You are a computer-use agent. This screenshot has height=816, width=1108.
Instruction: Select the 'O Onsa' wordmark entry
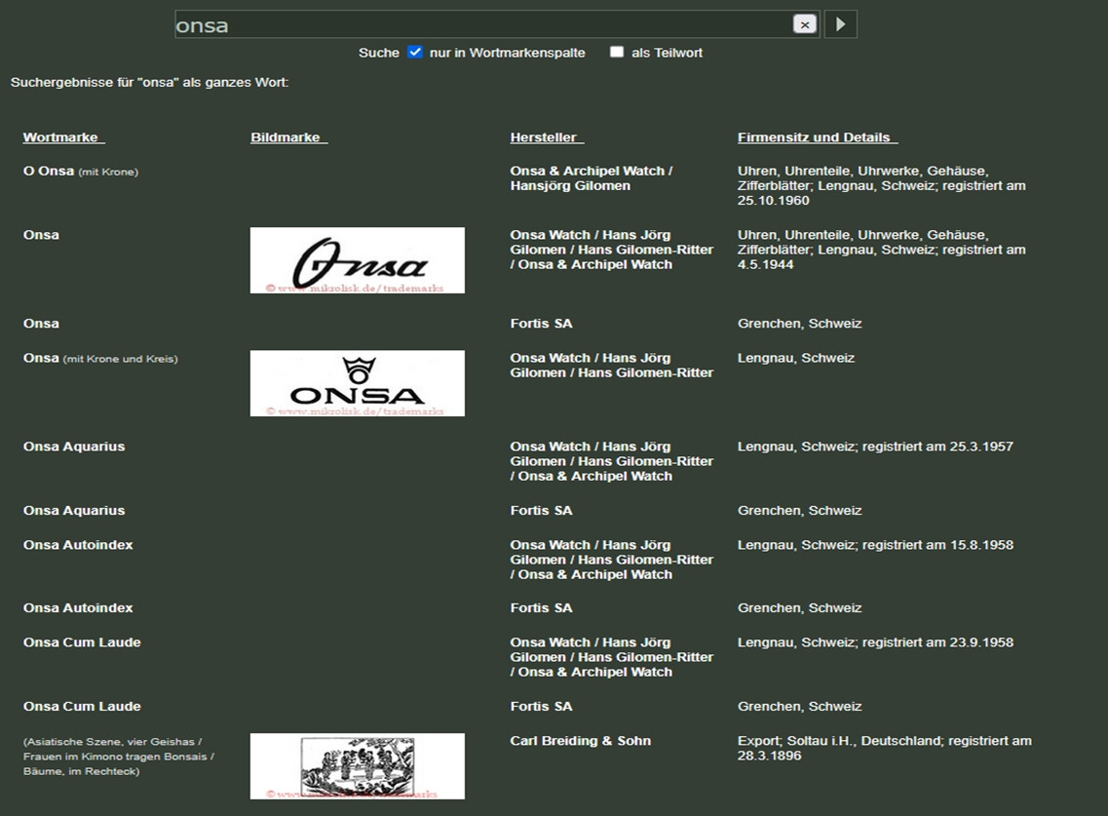click(x=49, y=172)
